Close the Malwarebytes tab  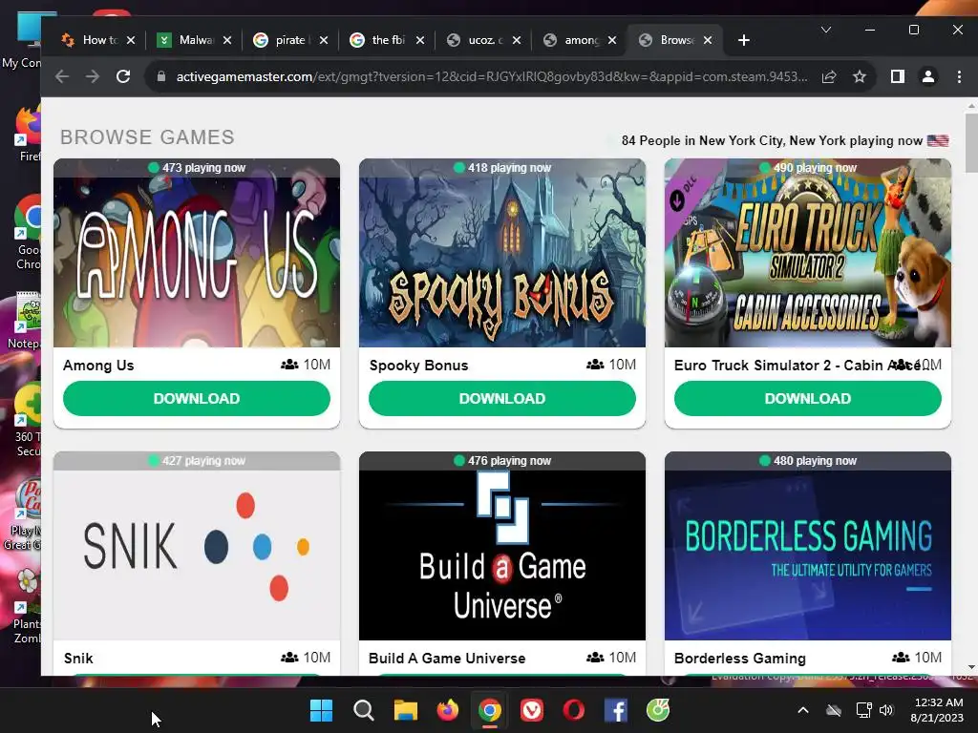click(x=227, y=40)
